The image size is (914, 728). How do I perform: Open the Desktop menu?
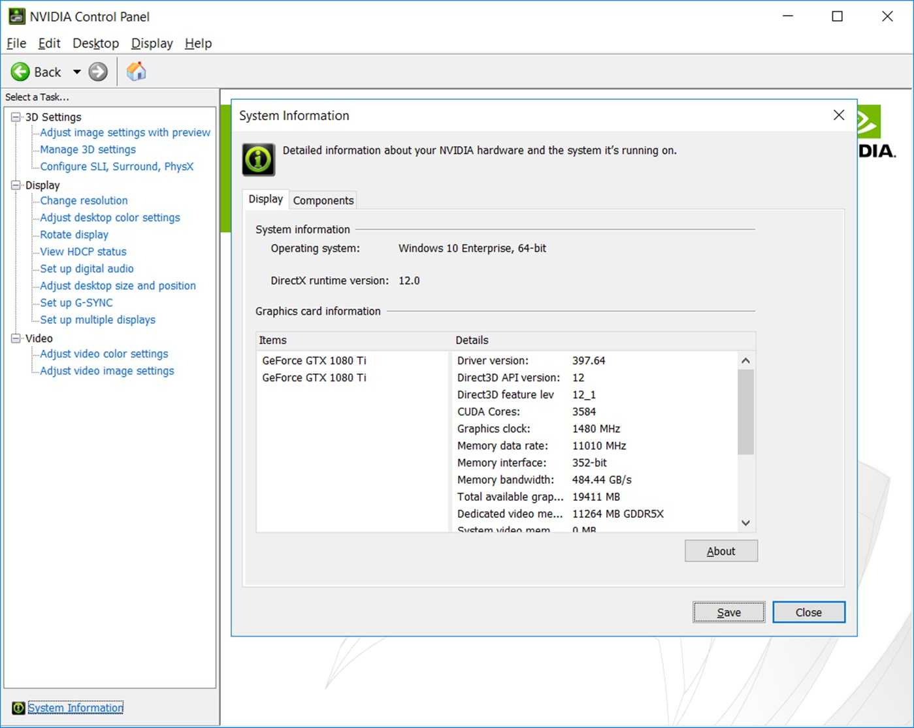pyautogui.click(x=95, y=43)
